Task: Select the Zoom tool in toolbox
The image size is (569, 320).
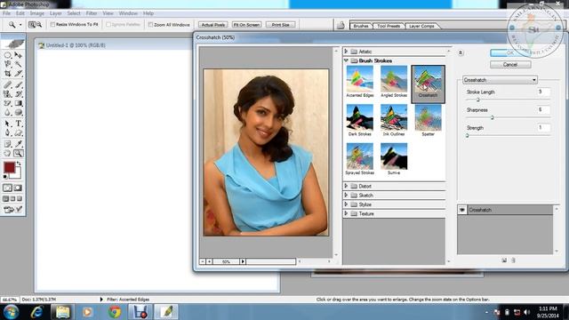Action: [18, 153]
